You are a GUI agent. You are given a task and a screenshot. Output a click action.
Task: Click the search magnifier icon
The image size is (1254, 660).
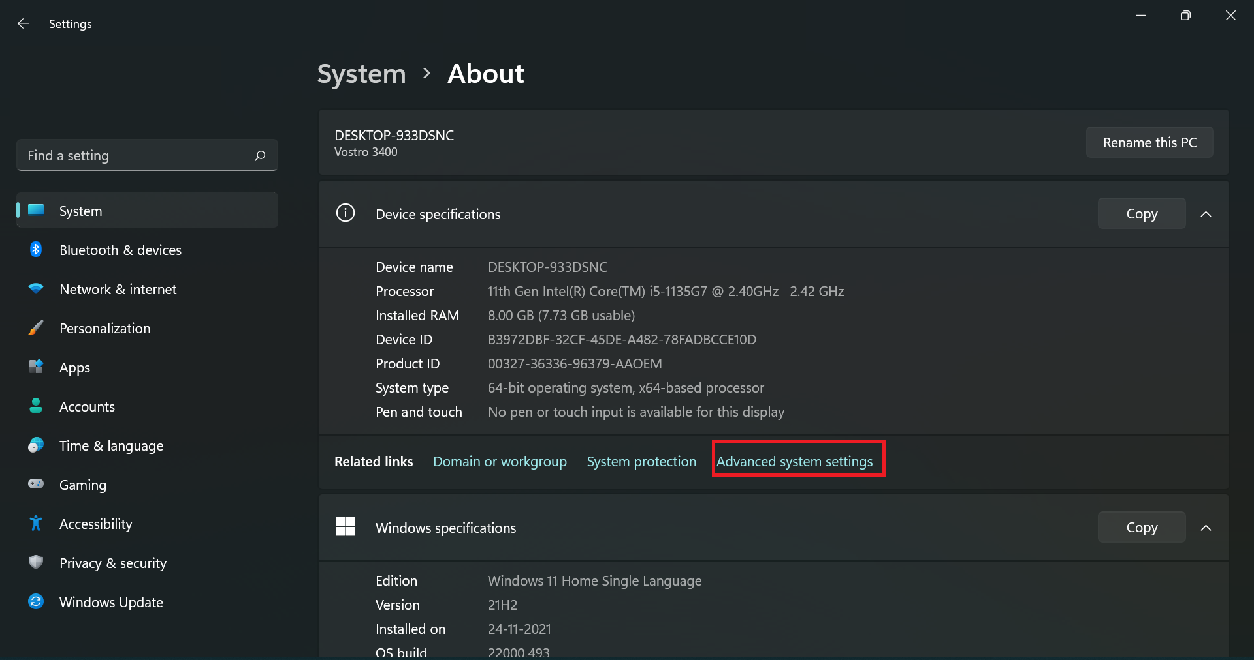[x=260, y=155]
